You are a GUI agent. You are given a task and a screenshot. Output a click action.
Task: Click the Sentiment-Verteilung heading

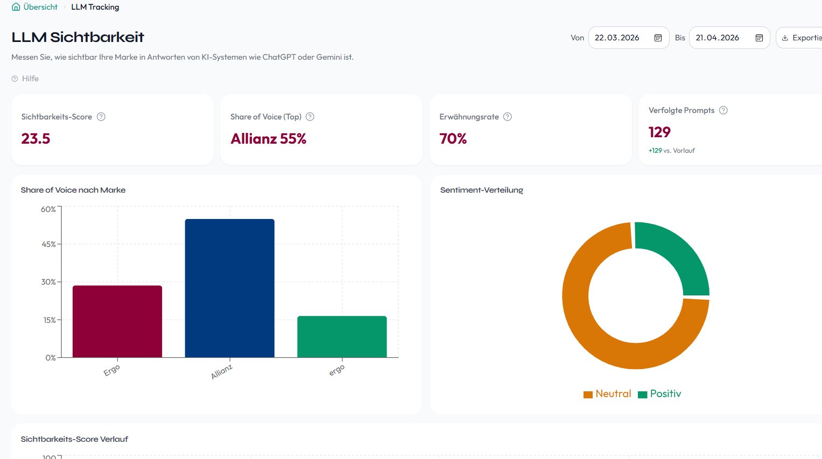(x=482, y=190)
